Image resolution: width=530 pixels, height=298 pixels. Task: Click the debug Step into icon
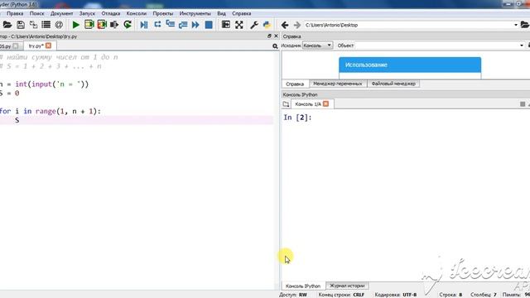click(170, 25)
